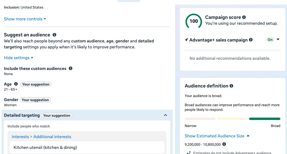Click info icon next to Suggest an audience
The height and width of the screenshot is (154, 287).
pos(55,35)
